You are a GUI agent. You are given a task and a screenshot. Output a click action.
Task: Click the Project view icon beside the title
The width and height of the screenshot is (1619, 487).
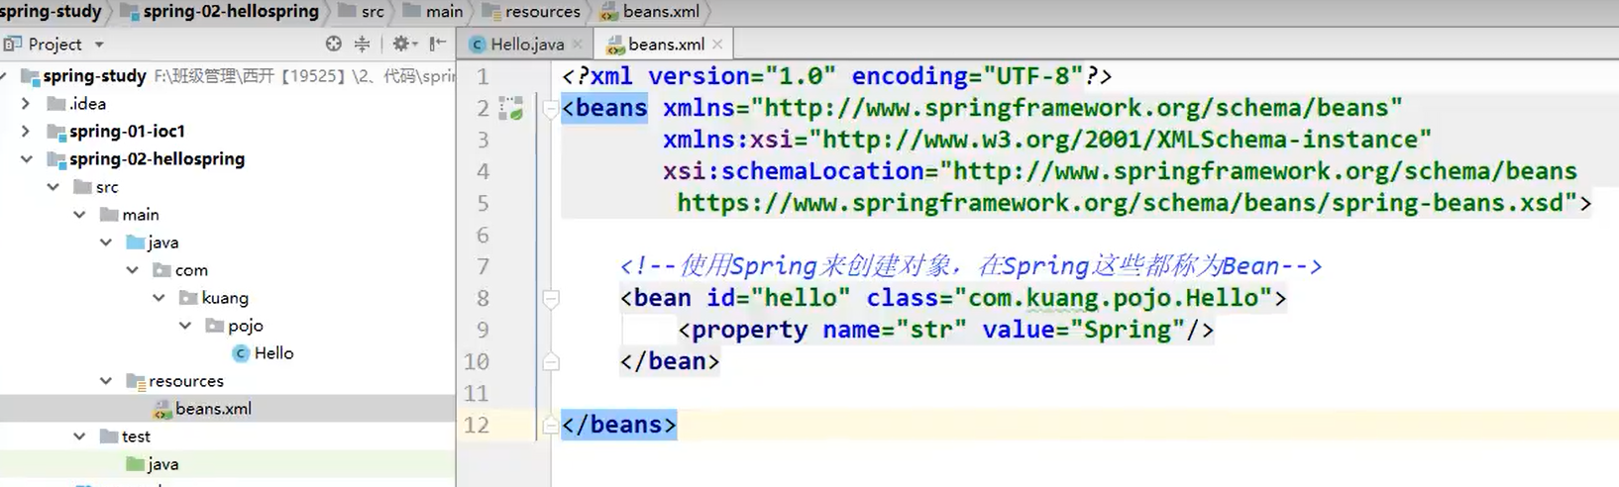12,44
